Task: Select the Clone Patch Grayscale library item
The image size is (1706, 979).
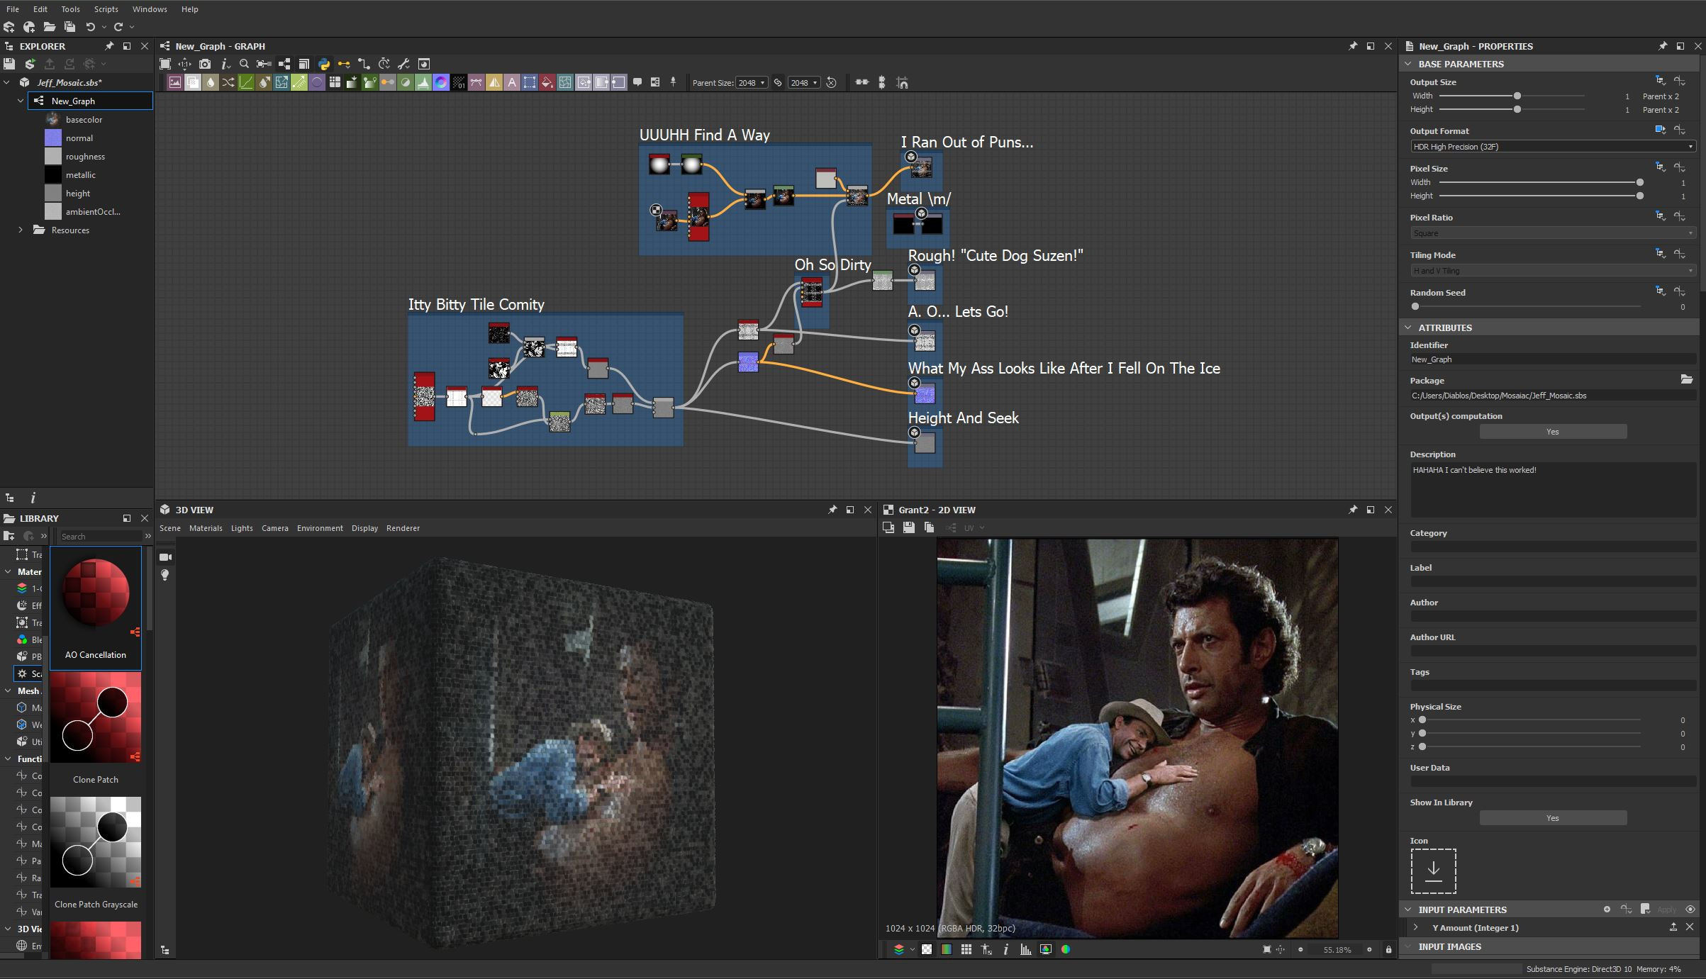Action: pos(96,854)
